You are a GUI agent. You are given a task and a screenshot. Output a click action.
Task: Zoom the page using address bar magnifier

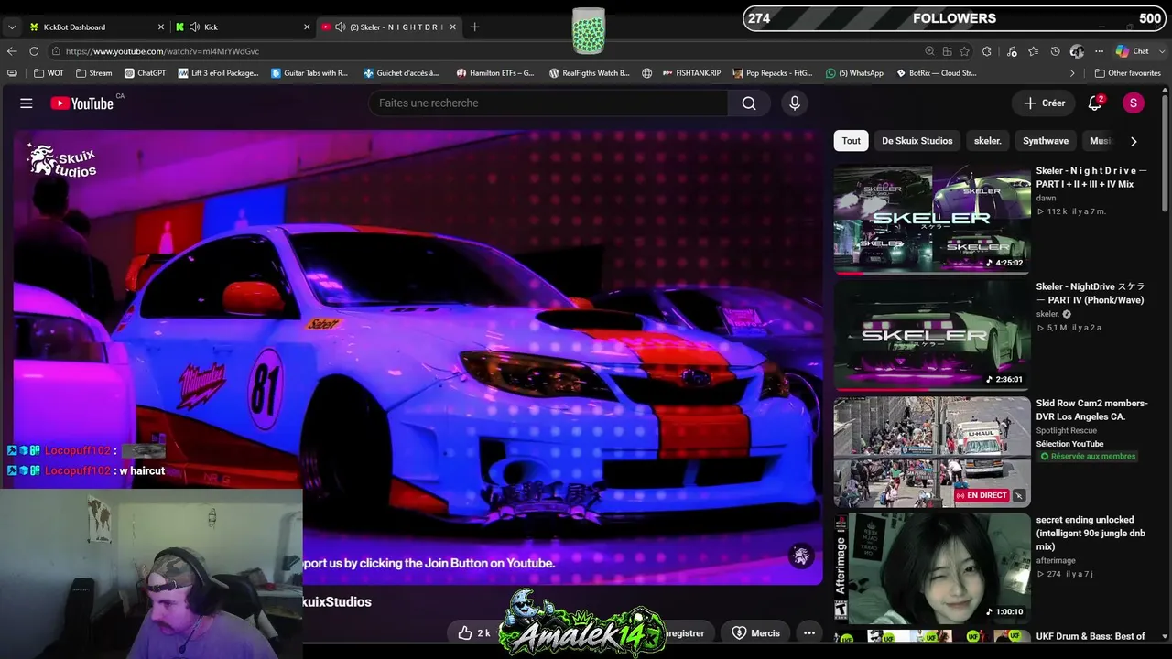[x=929, y=51]
